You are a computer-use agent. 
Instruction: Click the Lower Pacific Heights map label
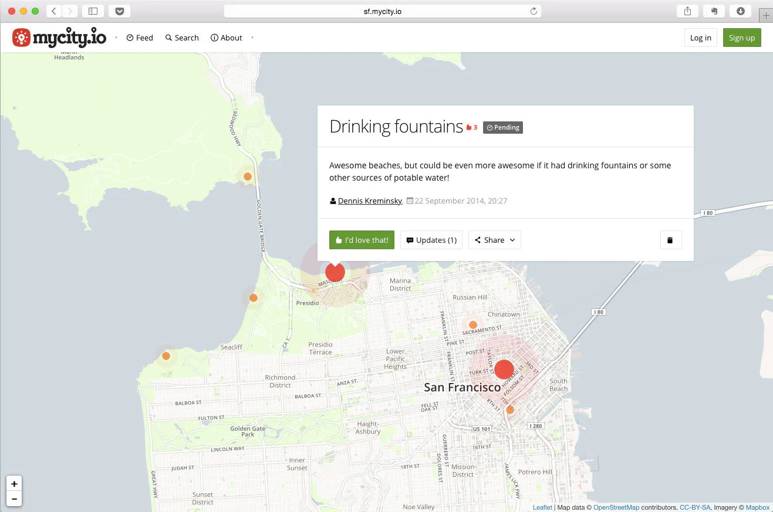pyautogui.click(x=395, y=359)
